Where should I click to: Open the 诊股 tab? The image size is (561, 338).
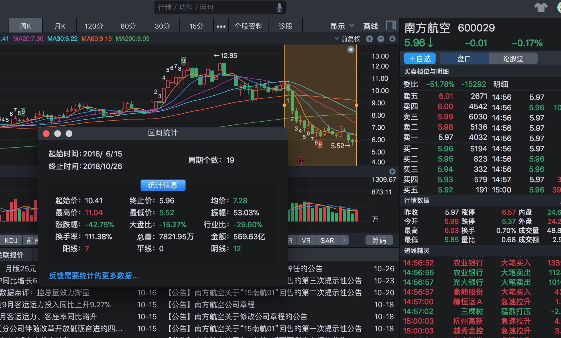point(285,26)
